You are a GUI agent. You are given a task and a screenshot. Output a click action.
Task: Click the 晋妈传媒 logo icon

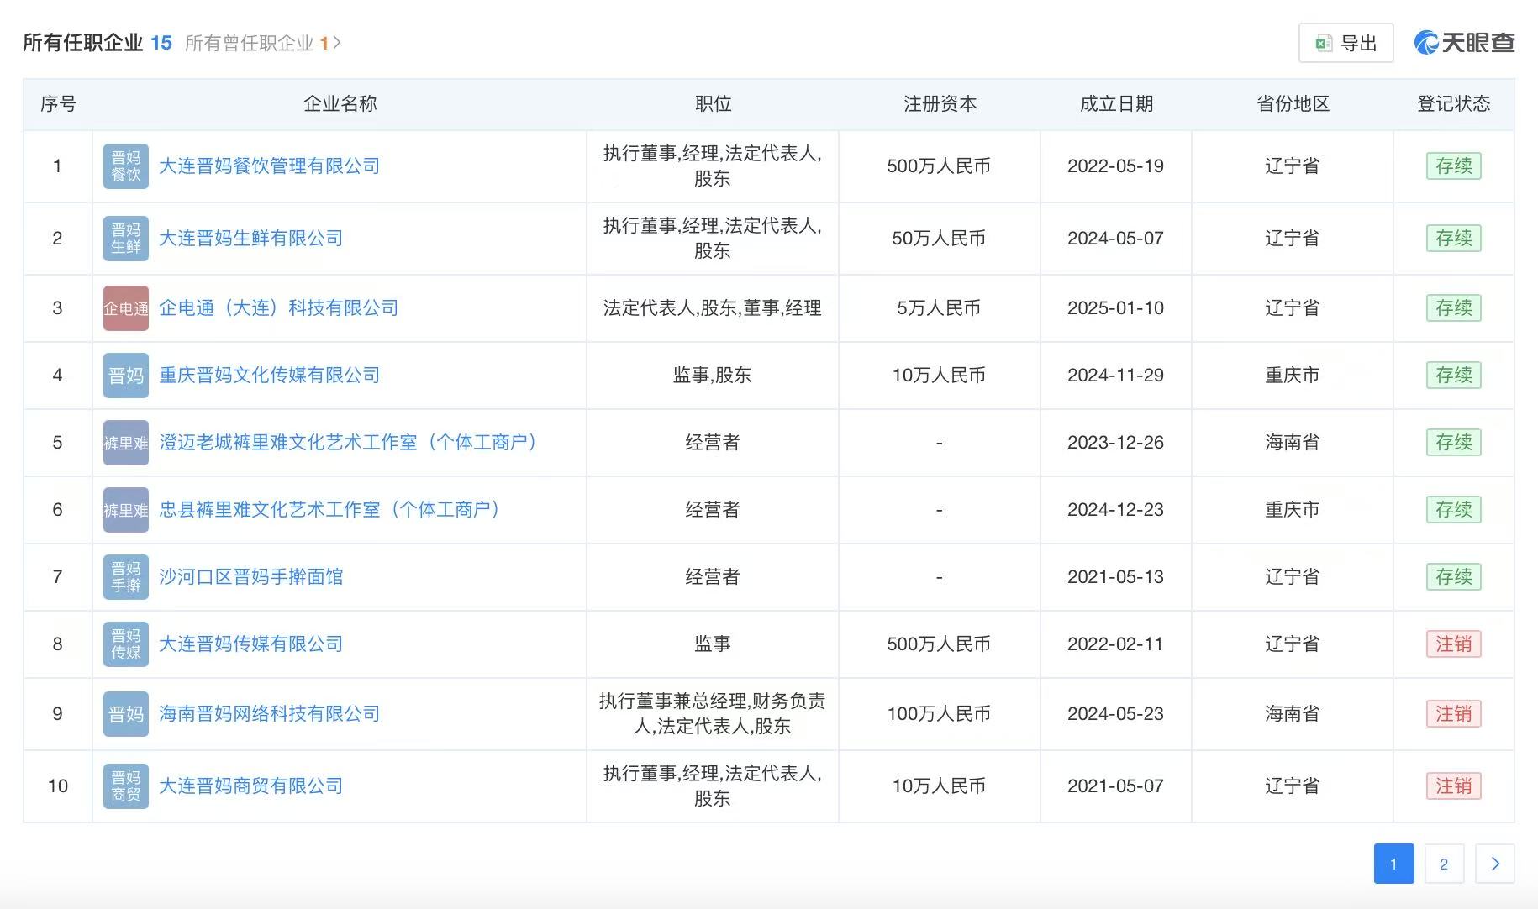click(x=126, y=644)
